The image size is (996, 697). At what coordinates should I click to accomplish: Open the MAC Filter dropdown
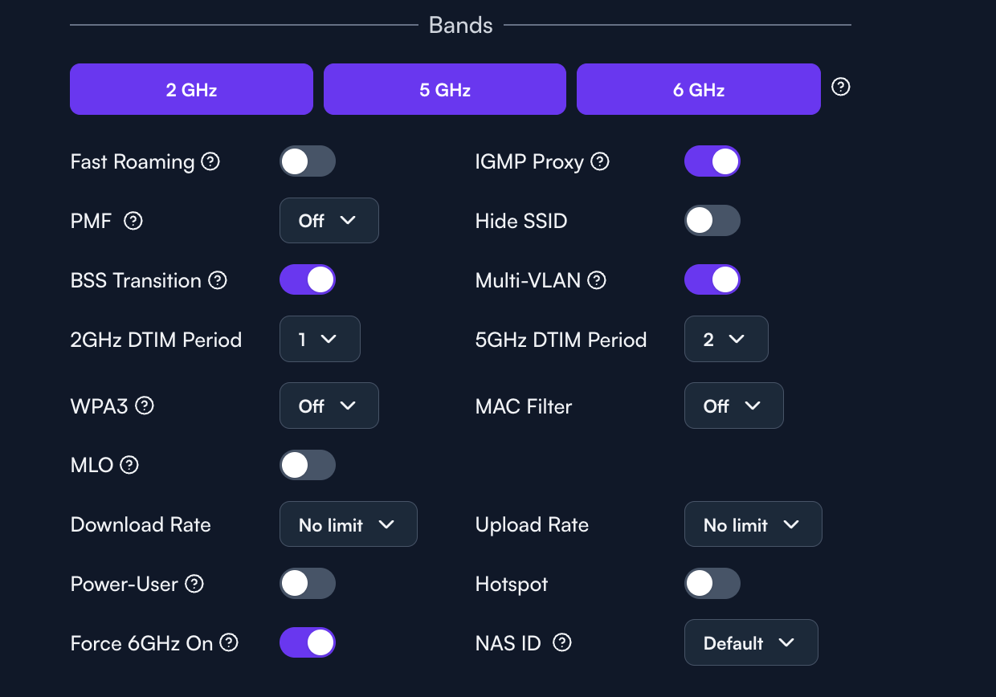coord(734,406)
